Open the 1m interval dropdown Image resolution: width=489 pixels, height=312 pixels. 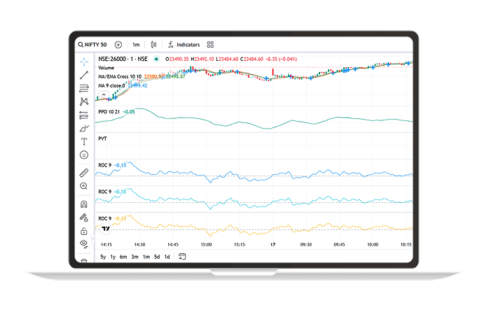[x=136, y=45]
